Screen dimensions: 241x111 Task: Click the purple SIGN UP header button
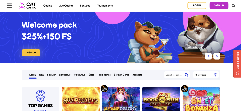[219, 5]
